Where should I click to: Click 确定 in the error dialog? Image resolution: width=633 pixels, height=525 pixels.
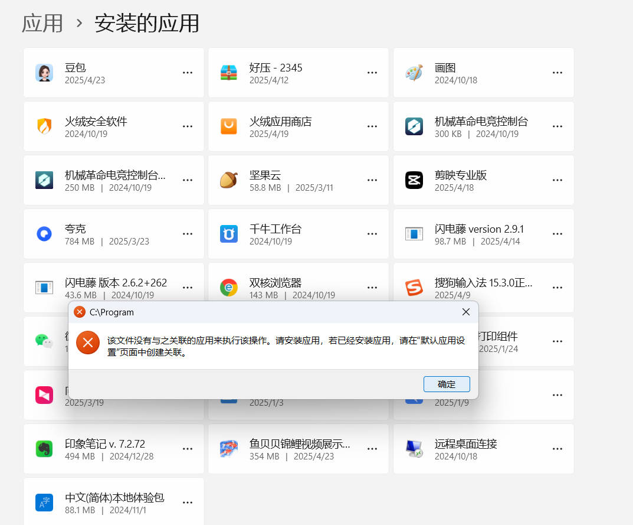[x=447, y=384]
